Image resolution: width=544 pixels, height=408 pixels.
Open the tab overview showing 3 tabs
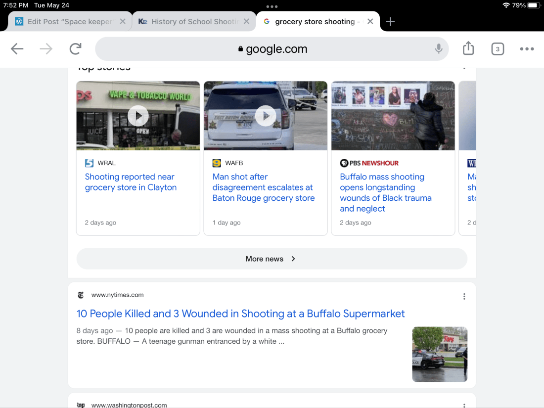497,49
